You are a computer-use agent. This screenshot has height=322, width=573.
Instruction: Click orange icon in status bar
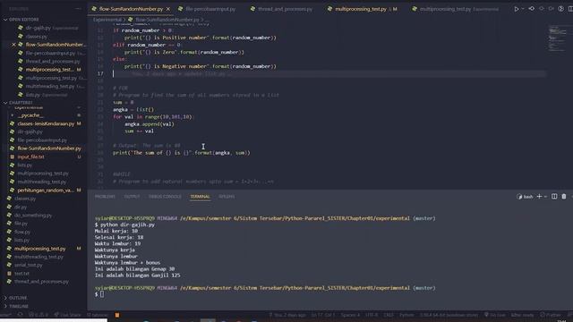click(x=117, y=315)
